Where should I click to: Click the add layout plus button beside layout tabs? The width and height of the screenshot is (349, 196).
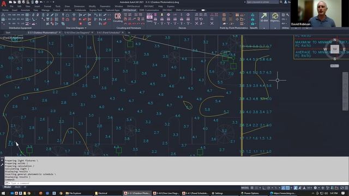(x=25, y=187)
